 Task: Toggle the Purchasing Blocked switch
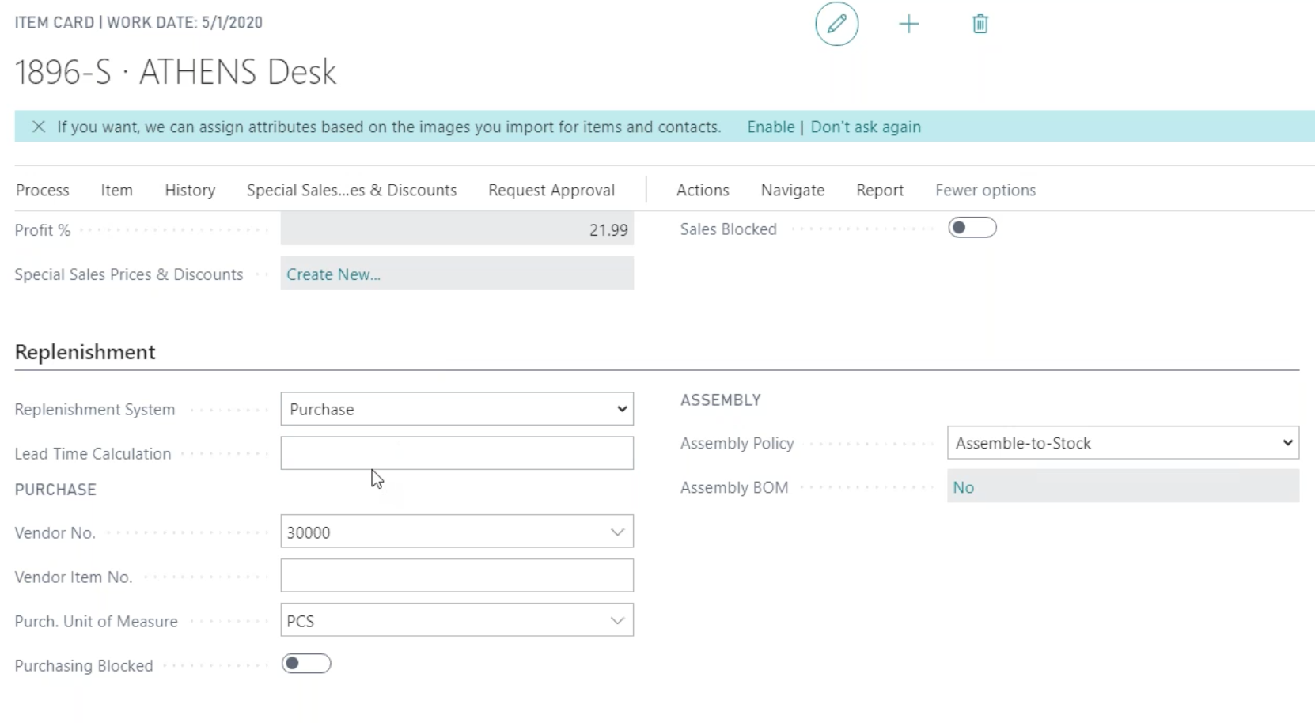pos(305,664)
